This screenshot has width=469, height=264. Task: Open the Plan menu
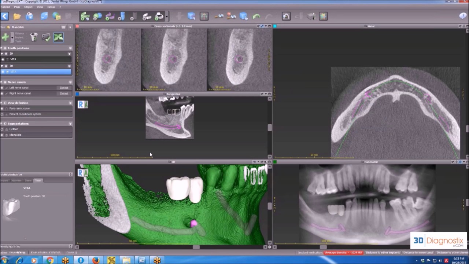(x=17, y=7)
